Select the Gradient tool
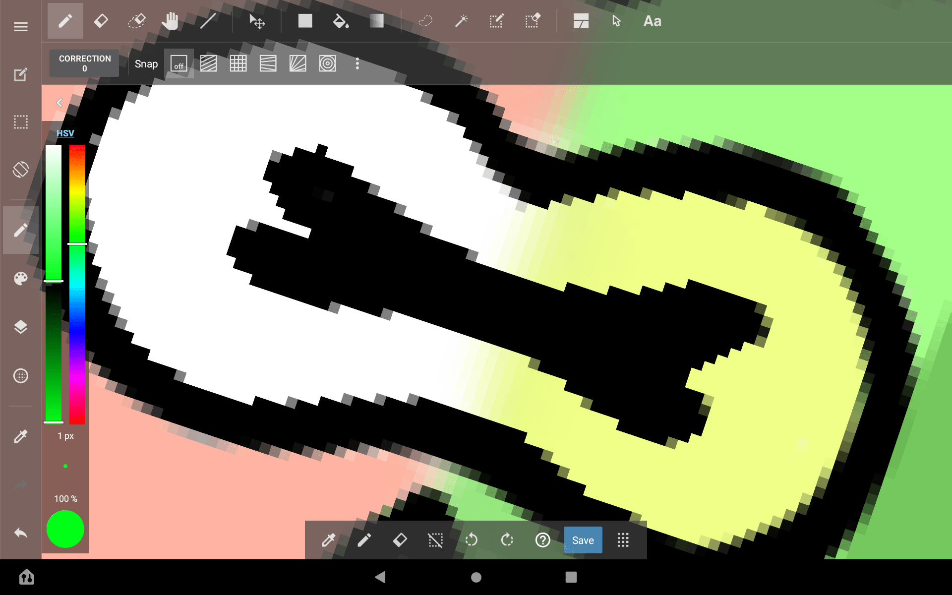Viewport: 952px width, 595px height. pos(377,21)
